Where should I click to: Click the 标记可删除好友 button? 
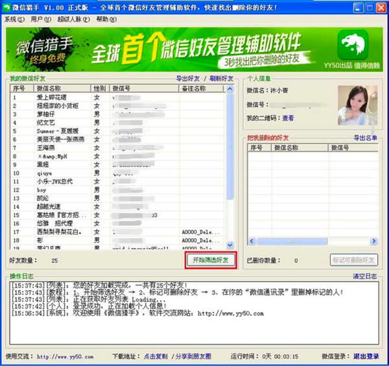(353, 260)
